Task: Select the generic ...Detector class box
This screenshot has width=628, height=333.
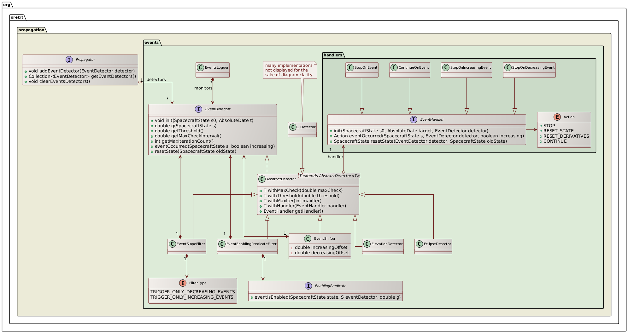Action: pos(302,129)
